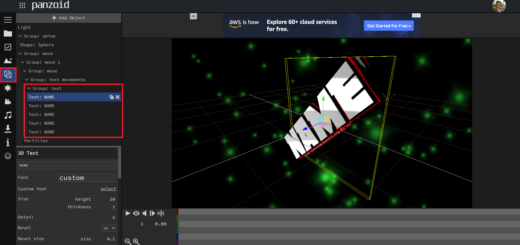This screenshot has height=245, width=520.
Task: Open the mountain scenery sidebar icon
Action: pyautogui.click(x=8, y=61)
